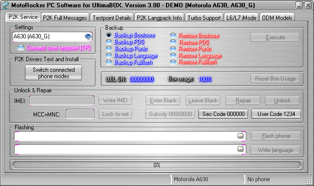
Task: Click the Unlock button
Action: click(x=282, y=101)
